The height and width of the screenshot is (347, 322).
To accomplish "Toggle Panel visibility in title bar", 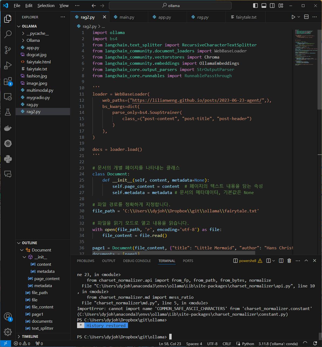I will (x=264, y=6).
